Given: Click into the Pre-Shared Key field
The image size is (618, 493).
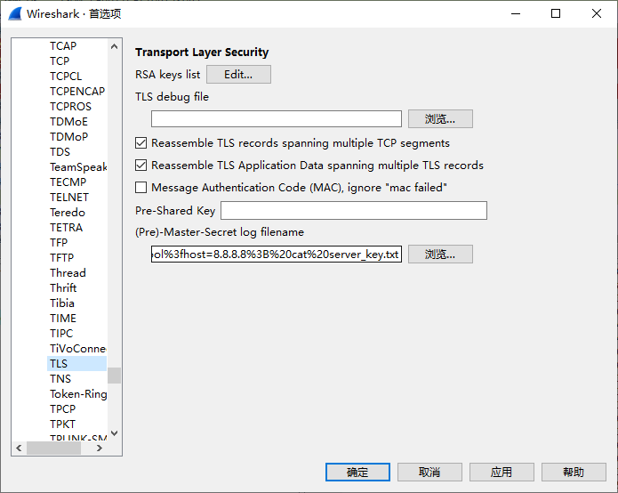Looking at the screenshot, I should pos(354,210).
